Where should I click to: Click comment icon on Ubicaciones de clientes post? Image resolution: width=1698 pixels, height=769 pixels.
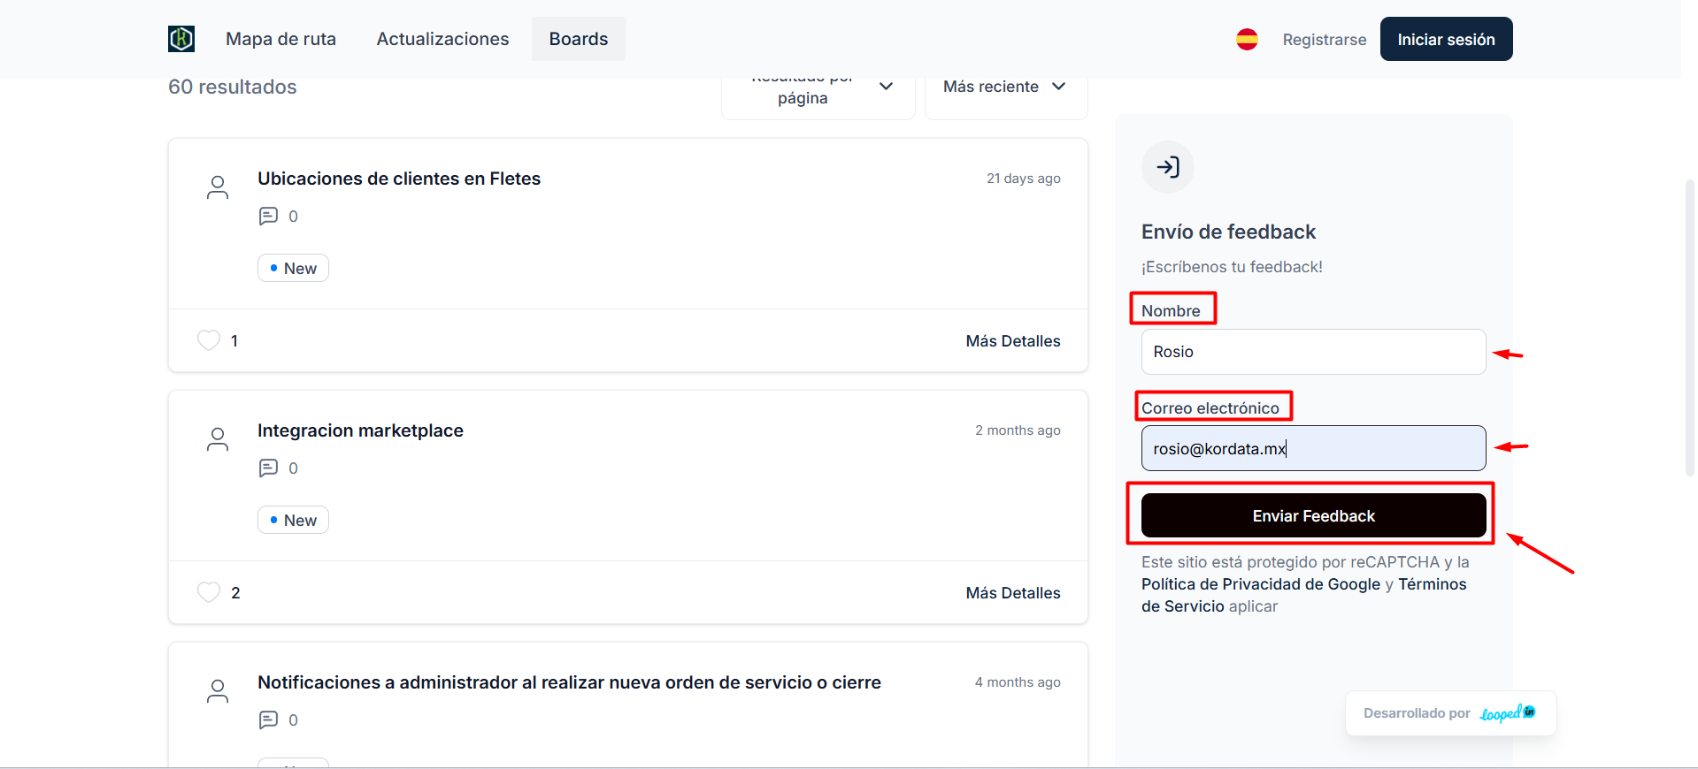coord(268,217)
